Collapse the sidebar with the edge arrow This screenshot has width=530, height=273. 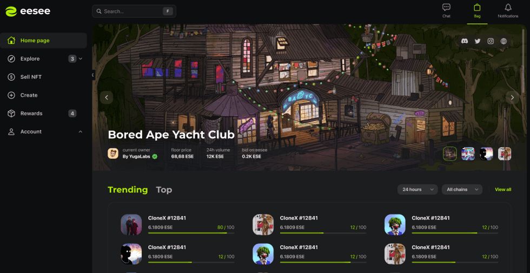(x=93, y=75)
